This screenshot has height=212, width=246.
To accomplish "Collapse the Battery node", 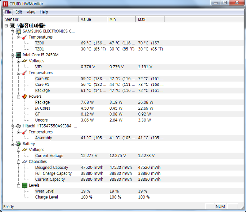I will (12, 144).
